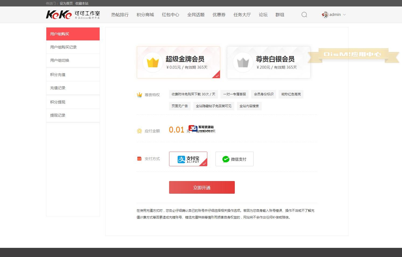Expand the admin account dropdown
The height and width of the screenshot is (257, 402).
click(344, 15)
